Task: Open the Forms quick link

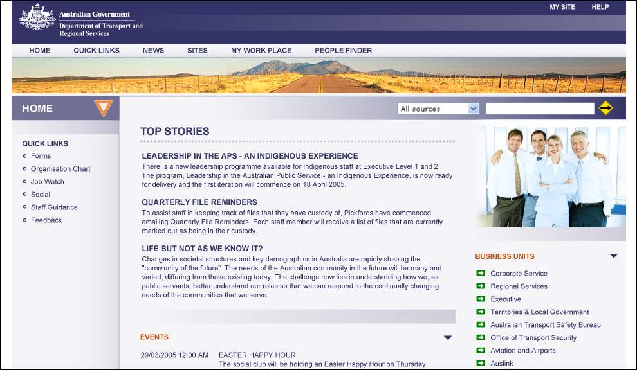Action: click(41, 156)
